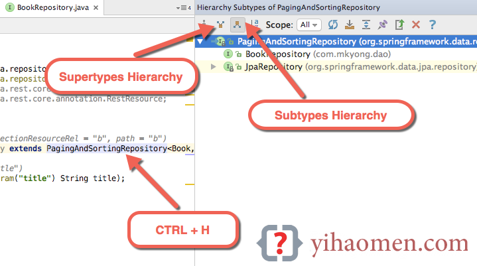
Task: Click the "title" string literal in code
Action: tap(34, 178)
